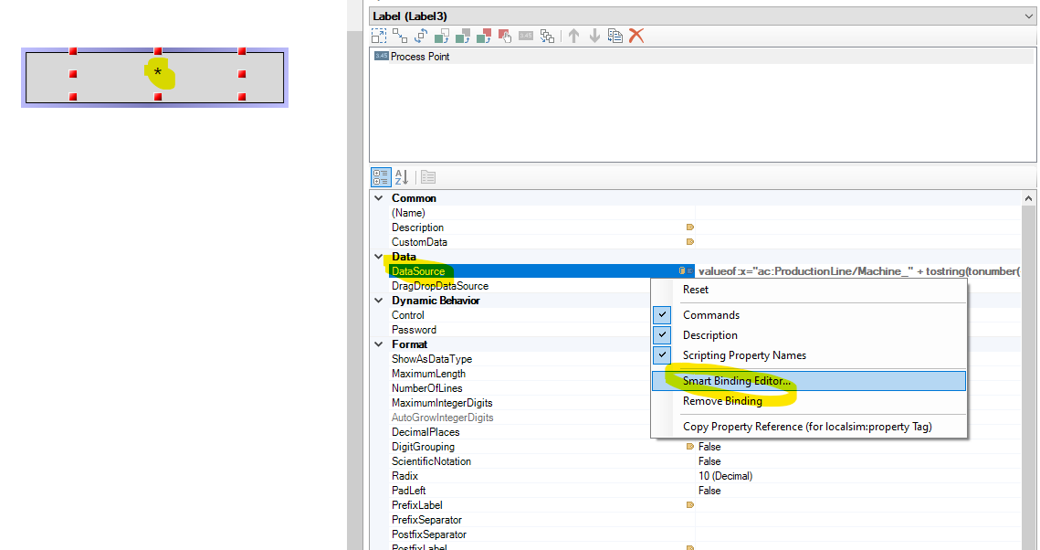The width and height of the screenshot is (1040, 550).
Task: Open the Label (Label3) object dropdown
Action: (1028, 16)
